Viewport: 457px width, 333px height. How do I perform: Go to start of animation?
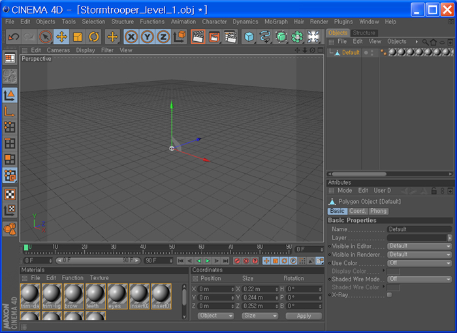(181, 261)
